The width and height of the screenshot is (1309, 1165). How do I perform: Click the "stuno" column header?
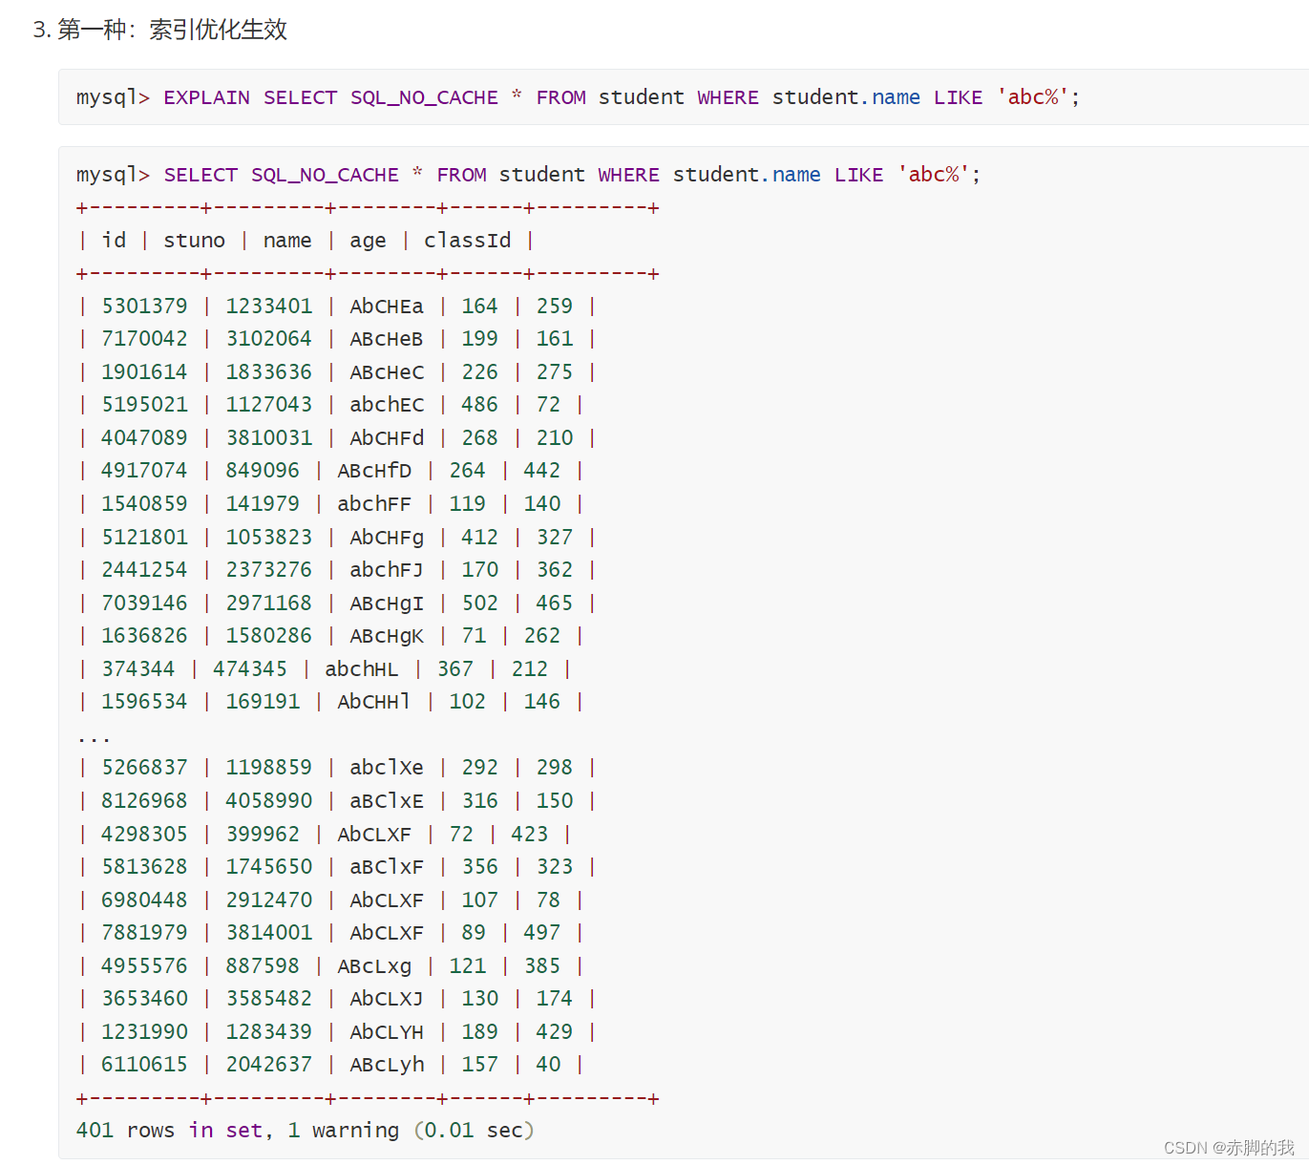(x=194, y=241)
